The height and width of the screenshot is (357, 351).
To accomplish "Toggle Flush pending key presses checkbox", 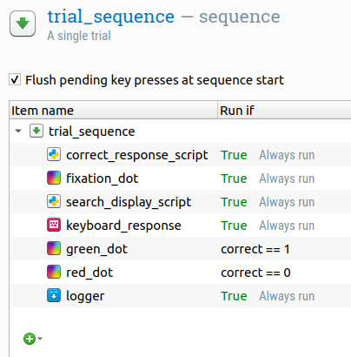I will (x=15, y=80).
